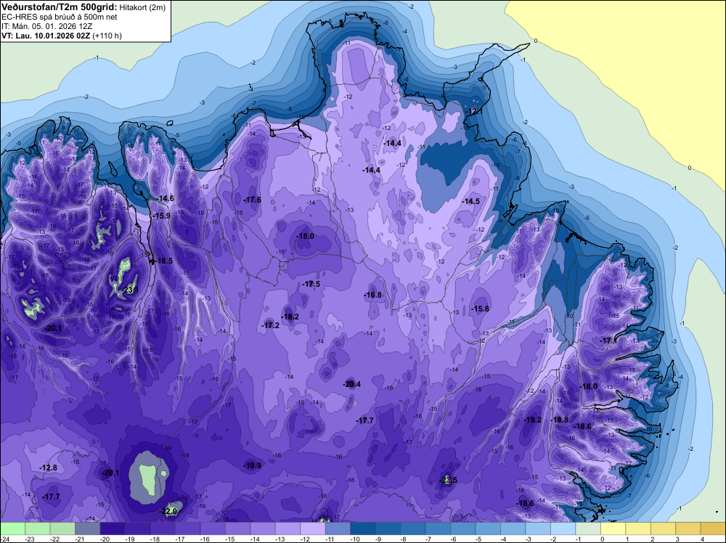Image resolution: width=726 pixels, height=543 pixels.
Task: Select the "IT: Mán. 05. 01. 2026 12Z" line
Action: (x=46, y=26)
